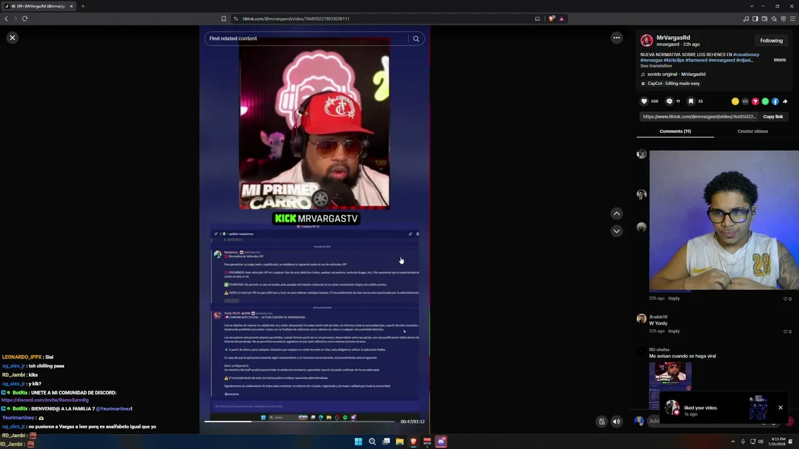This screenshot has width=799, height=449.
Task: Expand the caption with more
Action: pos(780,60)
